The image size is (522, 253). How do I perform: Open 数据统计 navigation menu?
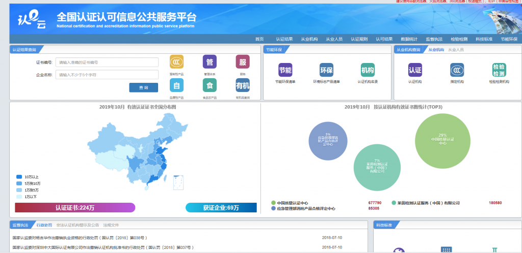click(409, 39)
